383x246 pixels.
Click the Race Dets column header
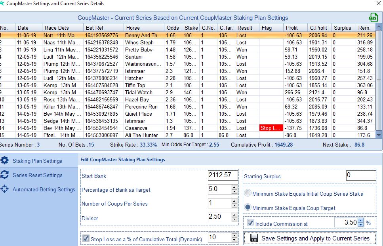[63, 28]
